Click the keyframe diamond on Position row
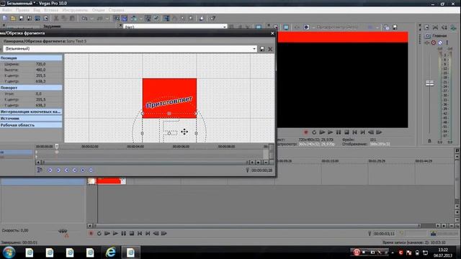The image size is (461, 259). 57,152
